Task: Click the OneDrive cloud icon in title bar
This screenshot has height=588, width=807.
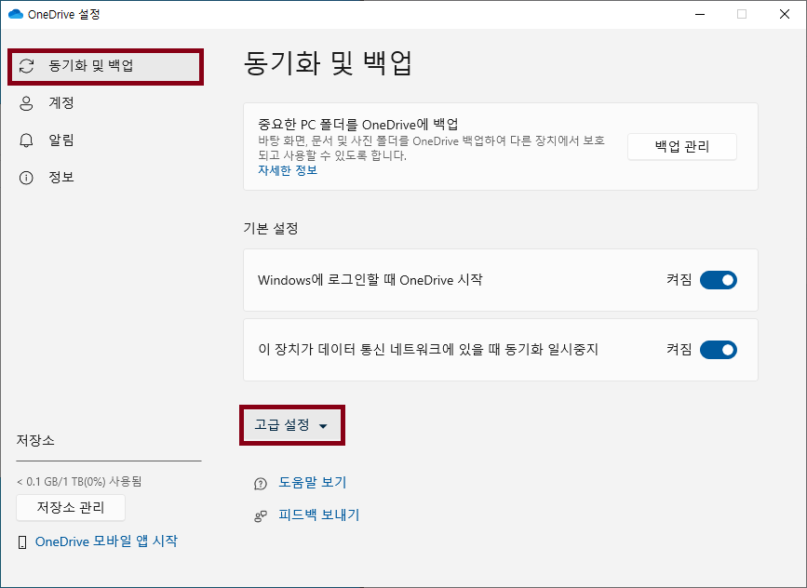Action: (x=16, y=14)
